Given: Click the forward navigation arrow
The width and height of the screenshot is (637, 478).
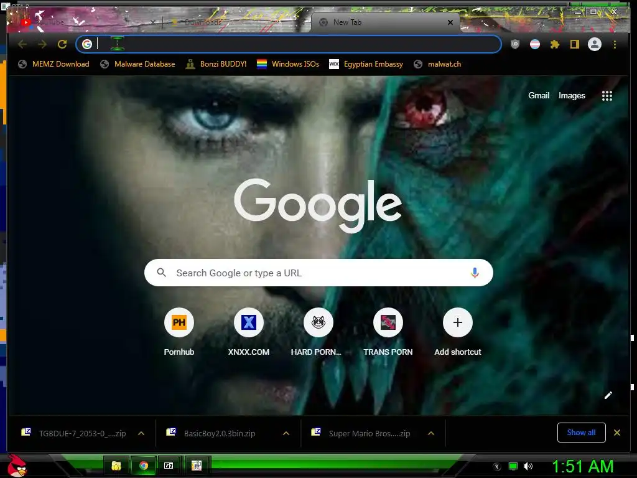Looking at the screenshot, I should click(42, 44).
